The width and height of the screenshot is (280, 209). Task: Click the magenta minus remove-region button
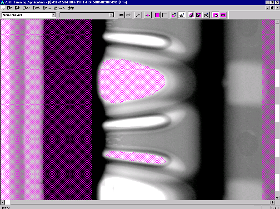(223, 15)
